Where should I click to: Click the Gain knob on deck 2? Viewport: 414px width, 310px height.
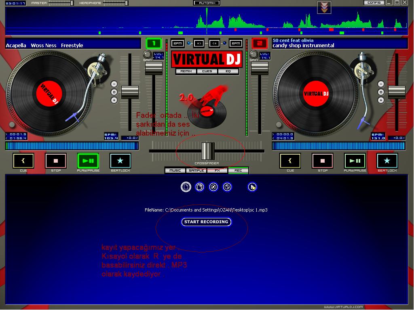pyautogui.click(x=253, y=54)
